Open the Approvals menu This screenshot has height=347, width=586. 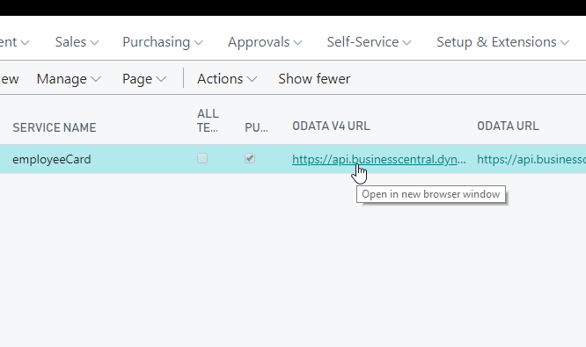pos(265,42)
